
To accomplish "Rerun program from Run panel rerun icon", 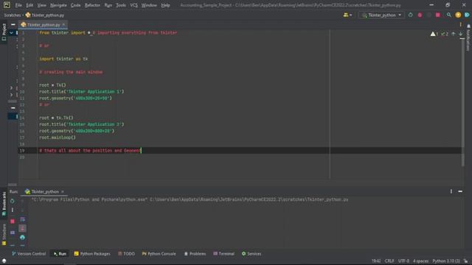I will [13, 201].
